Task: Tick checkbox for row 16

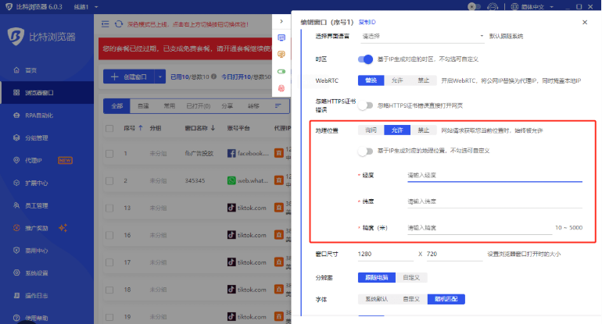Action: [x=109, y=235]
